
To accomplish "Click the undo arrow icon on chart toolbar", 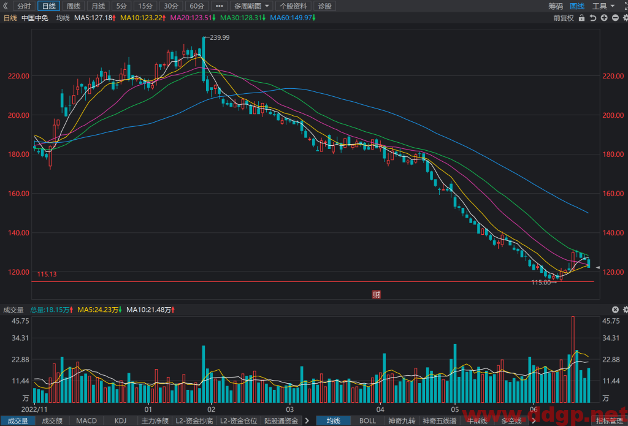I will tap(593, 18).
